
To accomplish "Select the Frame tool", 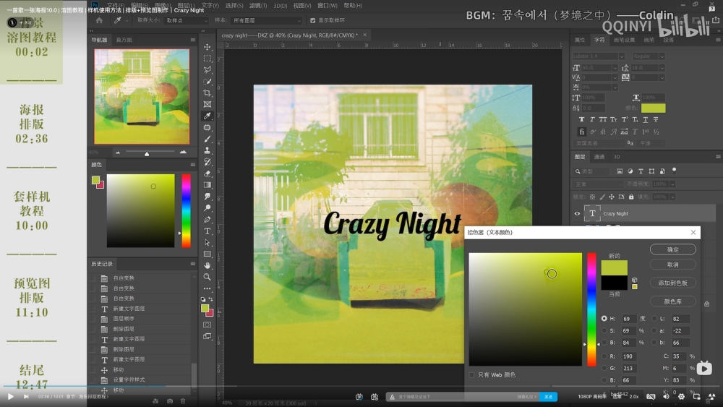I will click(x=208, y=105).
